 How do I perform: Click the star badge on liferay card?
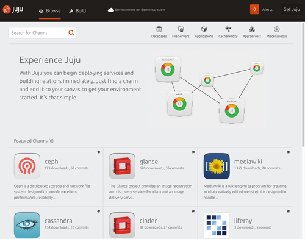pyautogui.click(x=288, y=211)
